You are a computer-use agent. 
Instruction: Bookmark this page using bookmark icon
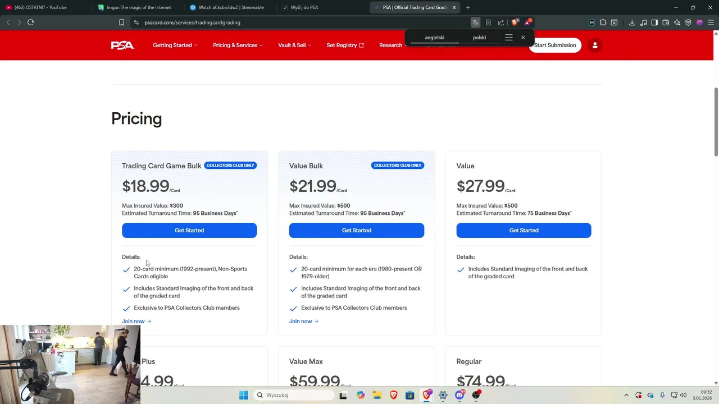point(121,22)
